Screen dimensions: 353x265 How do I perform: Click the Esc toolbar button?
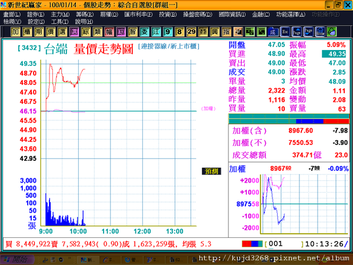pos(285,32)
